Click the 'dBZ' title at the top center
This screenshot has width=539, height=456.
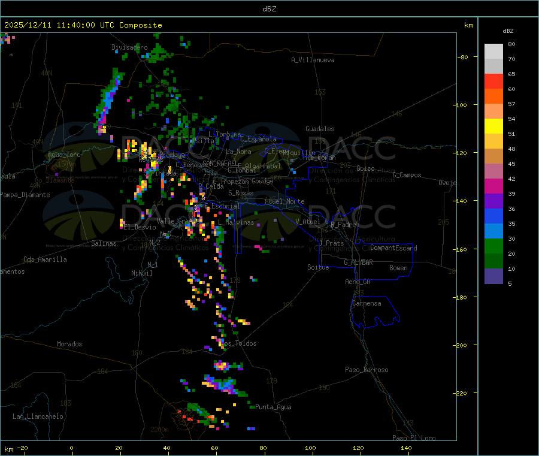point(269,9)
